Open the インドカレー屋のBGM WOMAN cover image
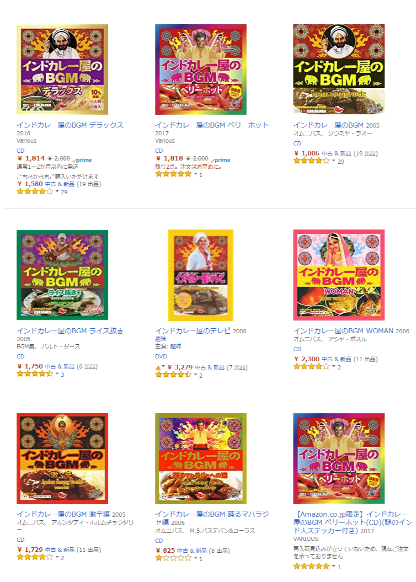 (x=339, y=275)
